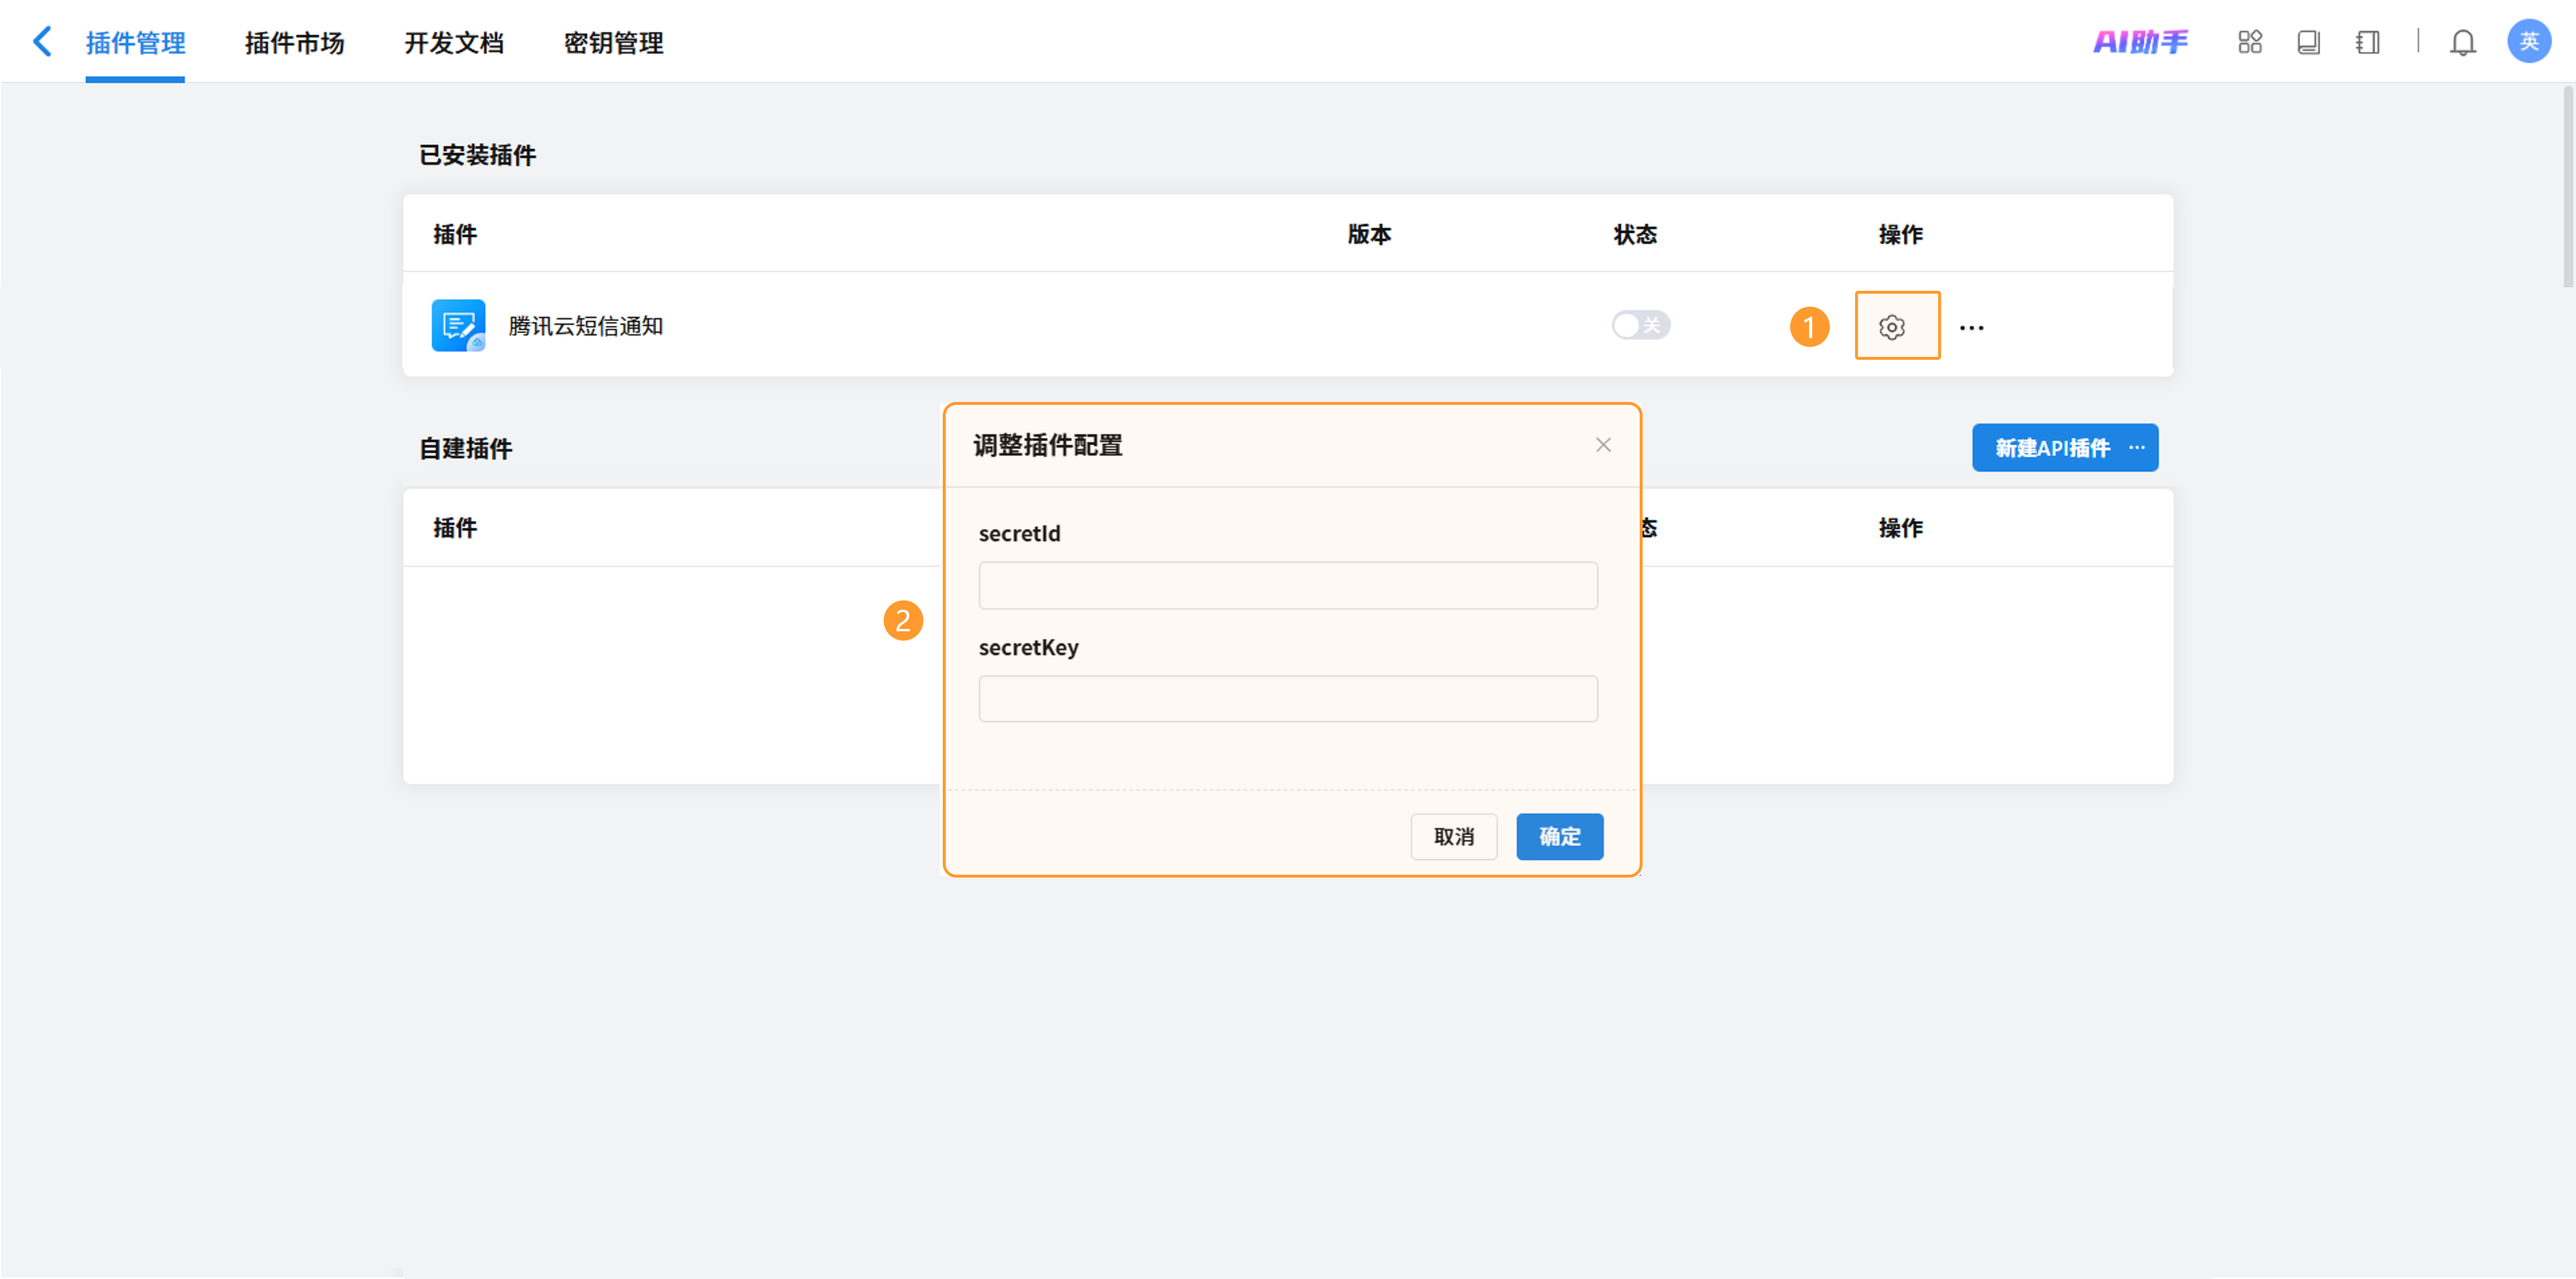Focus the secretId input field
The width and height of the screenshot is (2576, 1279).
coord(1288,586)
